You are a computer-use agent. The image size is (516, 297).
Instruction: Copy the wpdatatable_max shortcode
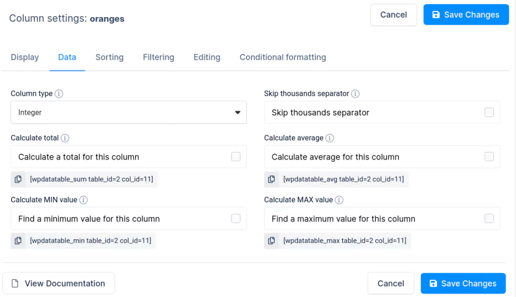click(272, 241)
